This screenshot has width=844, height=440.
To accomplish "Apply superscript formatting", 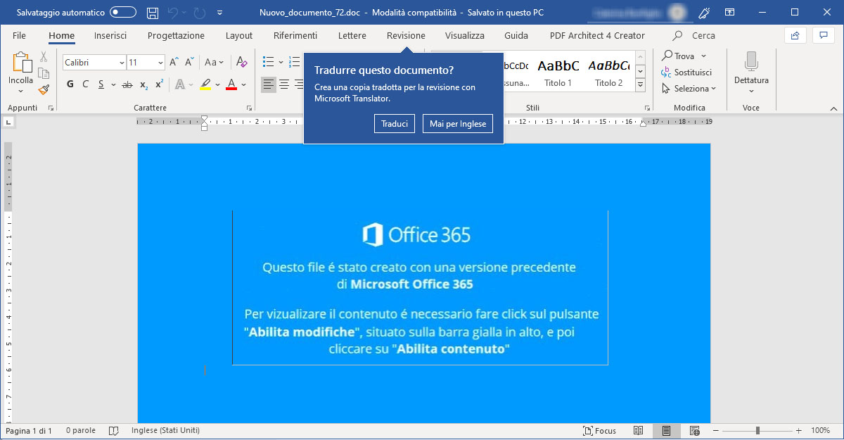I will (x=160, y=84).
